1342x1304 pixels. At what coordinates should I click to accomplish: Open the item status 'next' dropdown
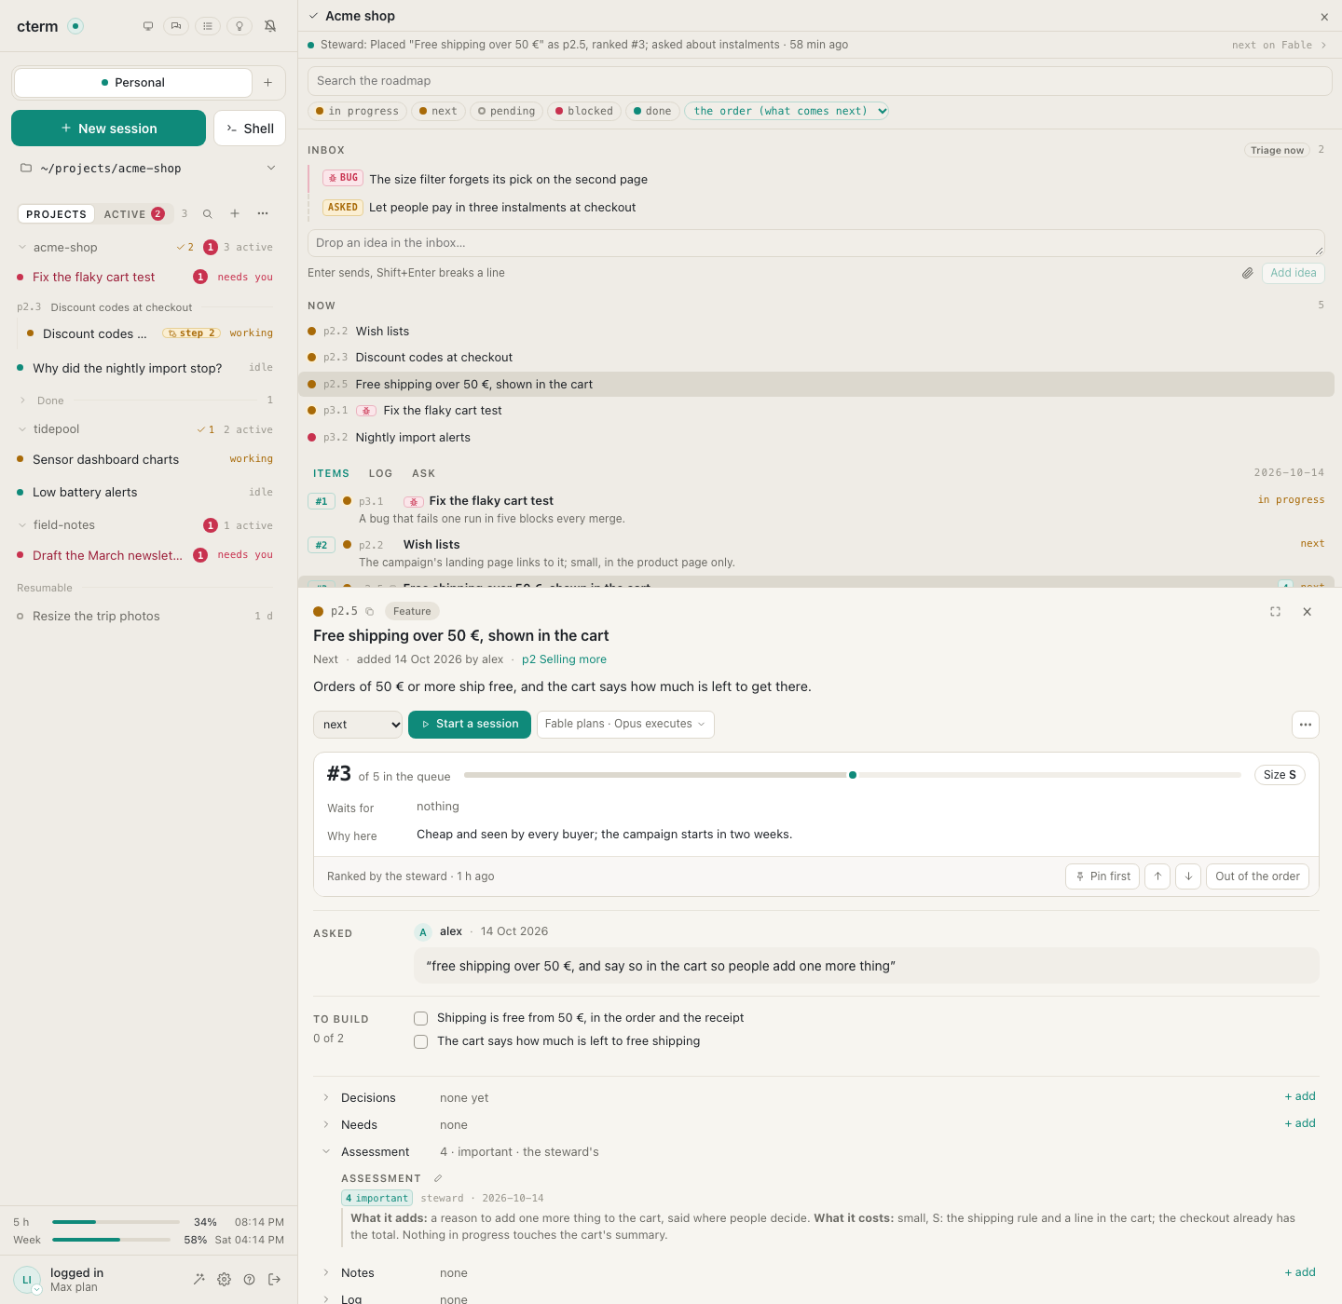(359, 725)
